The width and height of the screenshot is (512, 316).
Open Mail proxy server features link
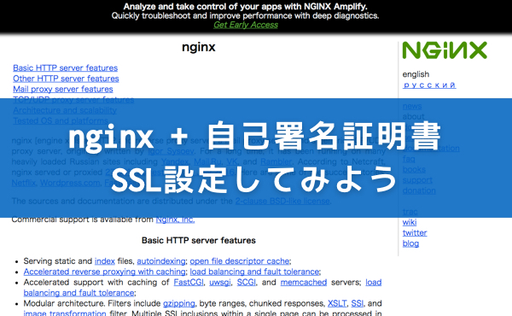[x=63, y=89]
